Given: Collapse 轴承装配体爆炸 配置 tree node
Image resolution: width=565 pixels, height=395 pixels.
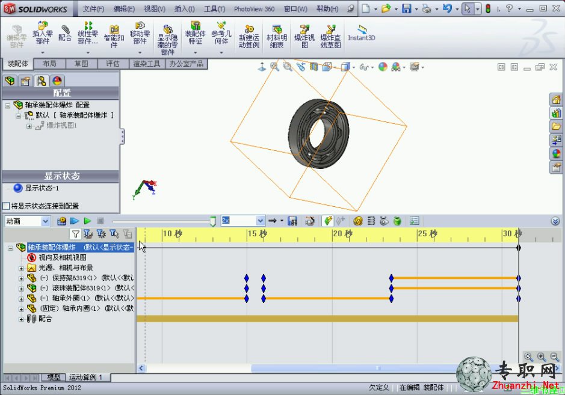Looking at the screenshot, I should tap(8, 105).
